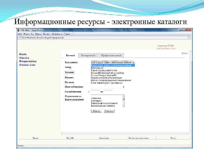Click the Год публикации 'с' year field
204x153 pixels.
95,92
